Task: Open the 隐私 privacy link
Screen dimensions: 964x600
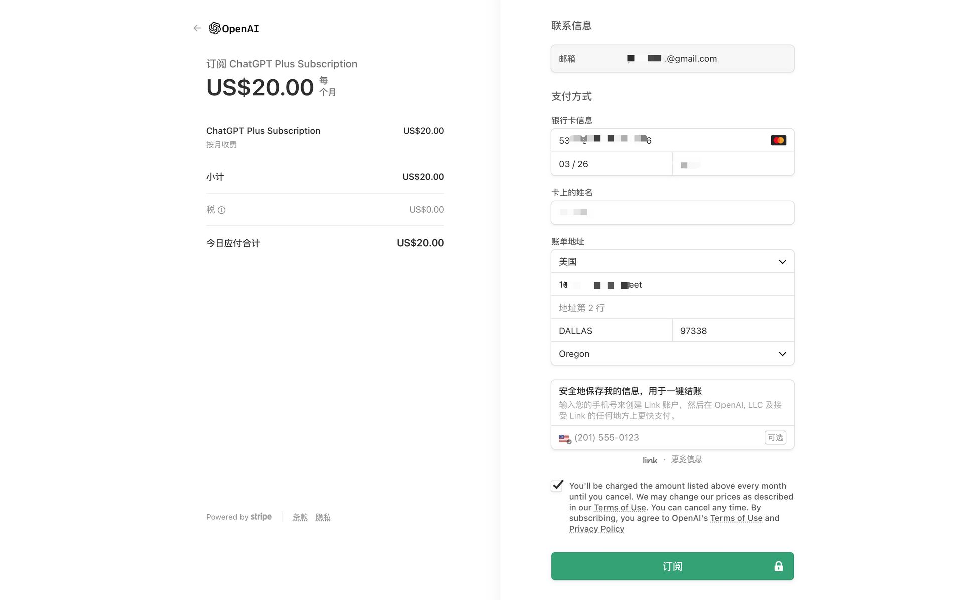Action: coord(323,517)
